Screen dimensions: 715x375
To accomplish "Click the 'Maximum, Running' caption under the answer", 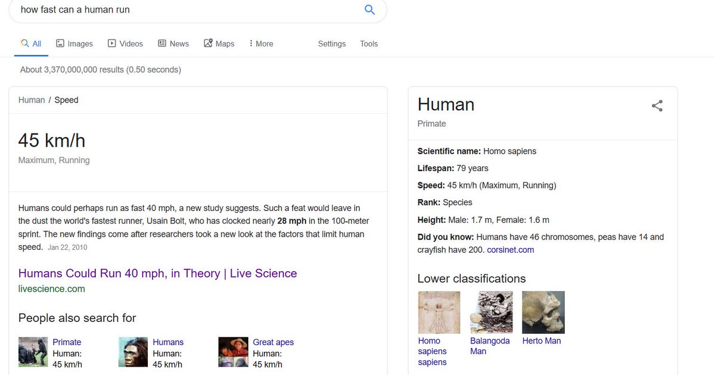I will tap(54, 160).
